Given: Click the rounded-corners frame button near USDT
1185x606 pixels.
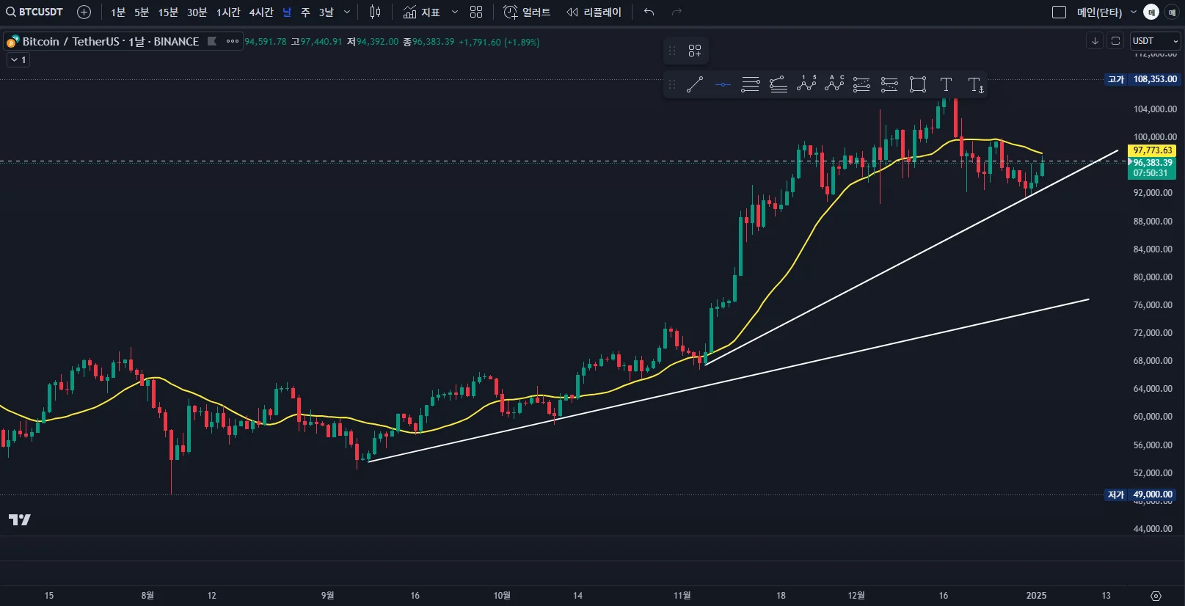Looking at the screenshot, I should point(1115,41).
